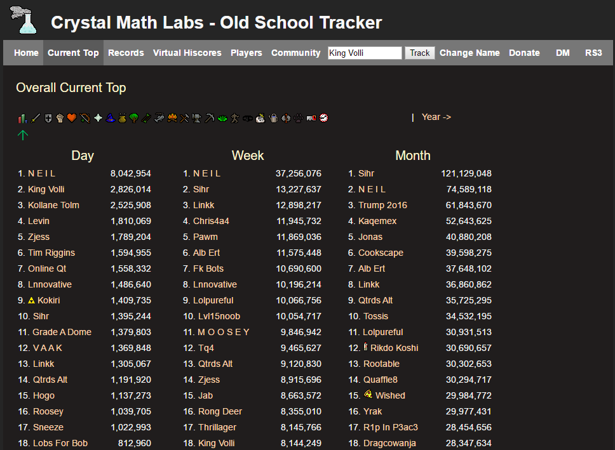
Task: Click the green up arrow icon
Action: coord(23,135)
